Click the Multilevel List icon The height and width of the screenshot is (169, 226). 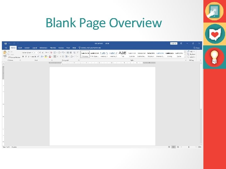(63, 53)
